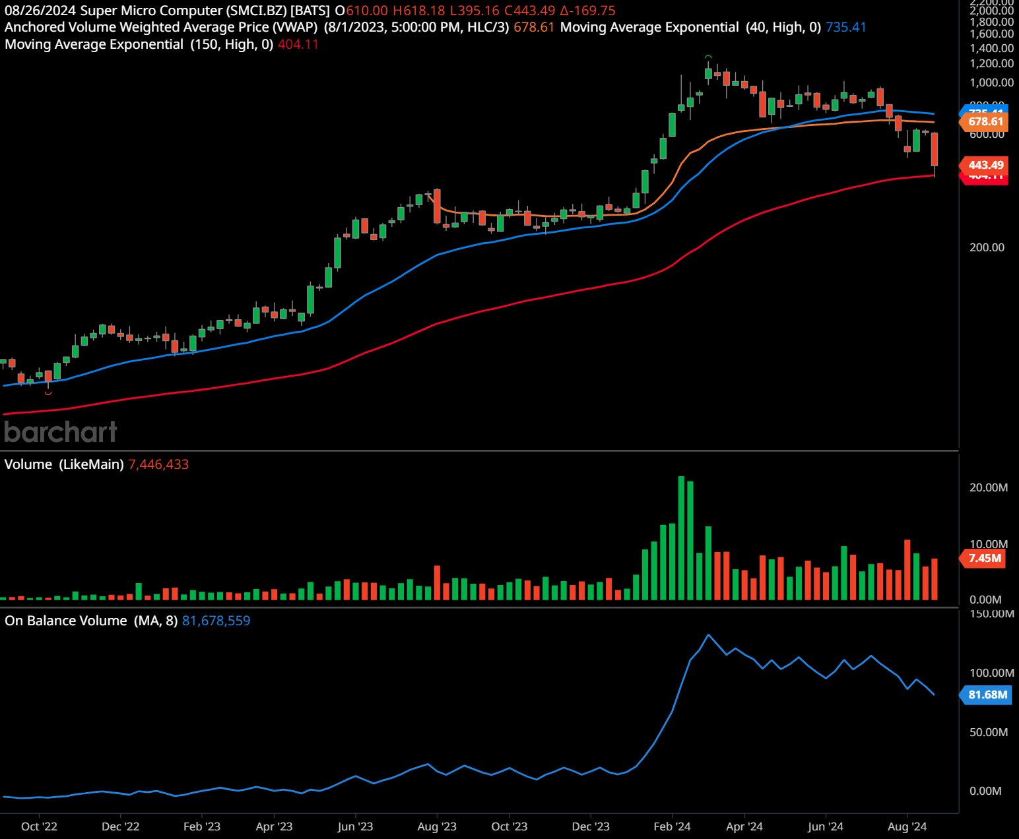Click the Aug '23 date label
Viewport: 1019px width, 839px height.
point(437,826)
